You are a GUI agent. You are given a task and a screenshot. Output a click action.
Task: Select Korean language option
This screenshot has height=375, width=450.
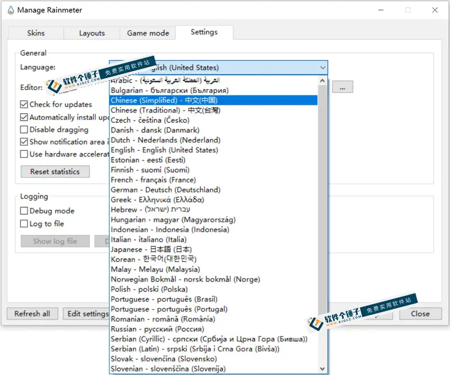214,260
